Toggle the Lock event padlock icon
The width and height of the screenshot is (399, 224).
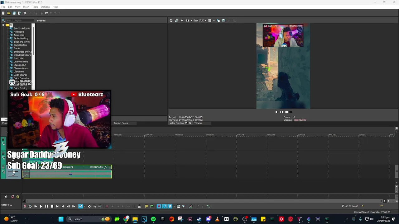pyautogui.click(x=139, y=206)
